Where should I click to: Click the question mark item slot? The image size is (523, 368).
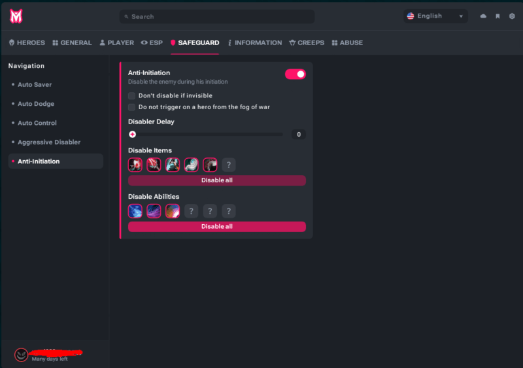point(229,165)
